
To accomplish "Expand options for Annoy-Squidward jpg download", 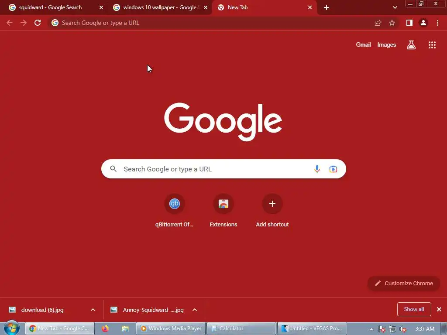I will 195,310.
